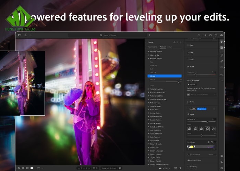
Task: Click the undo arrow in top bar
Action: [x=199, y=35]
